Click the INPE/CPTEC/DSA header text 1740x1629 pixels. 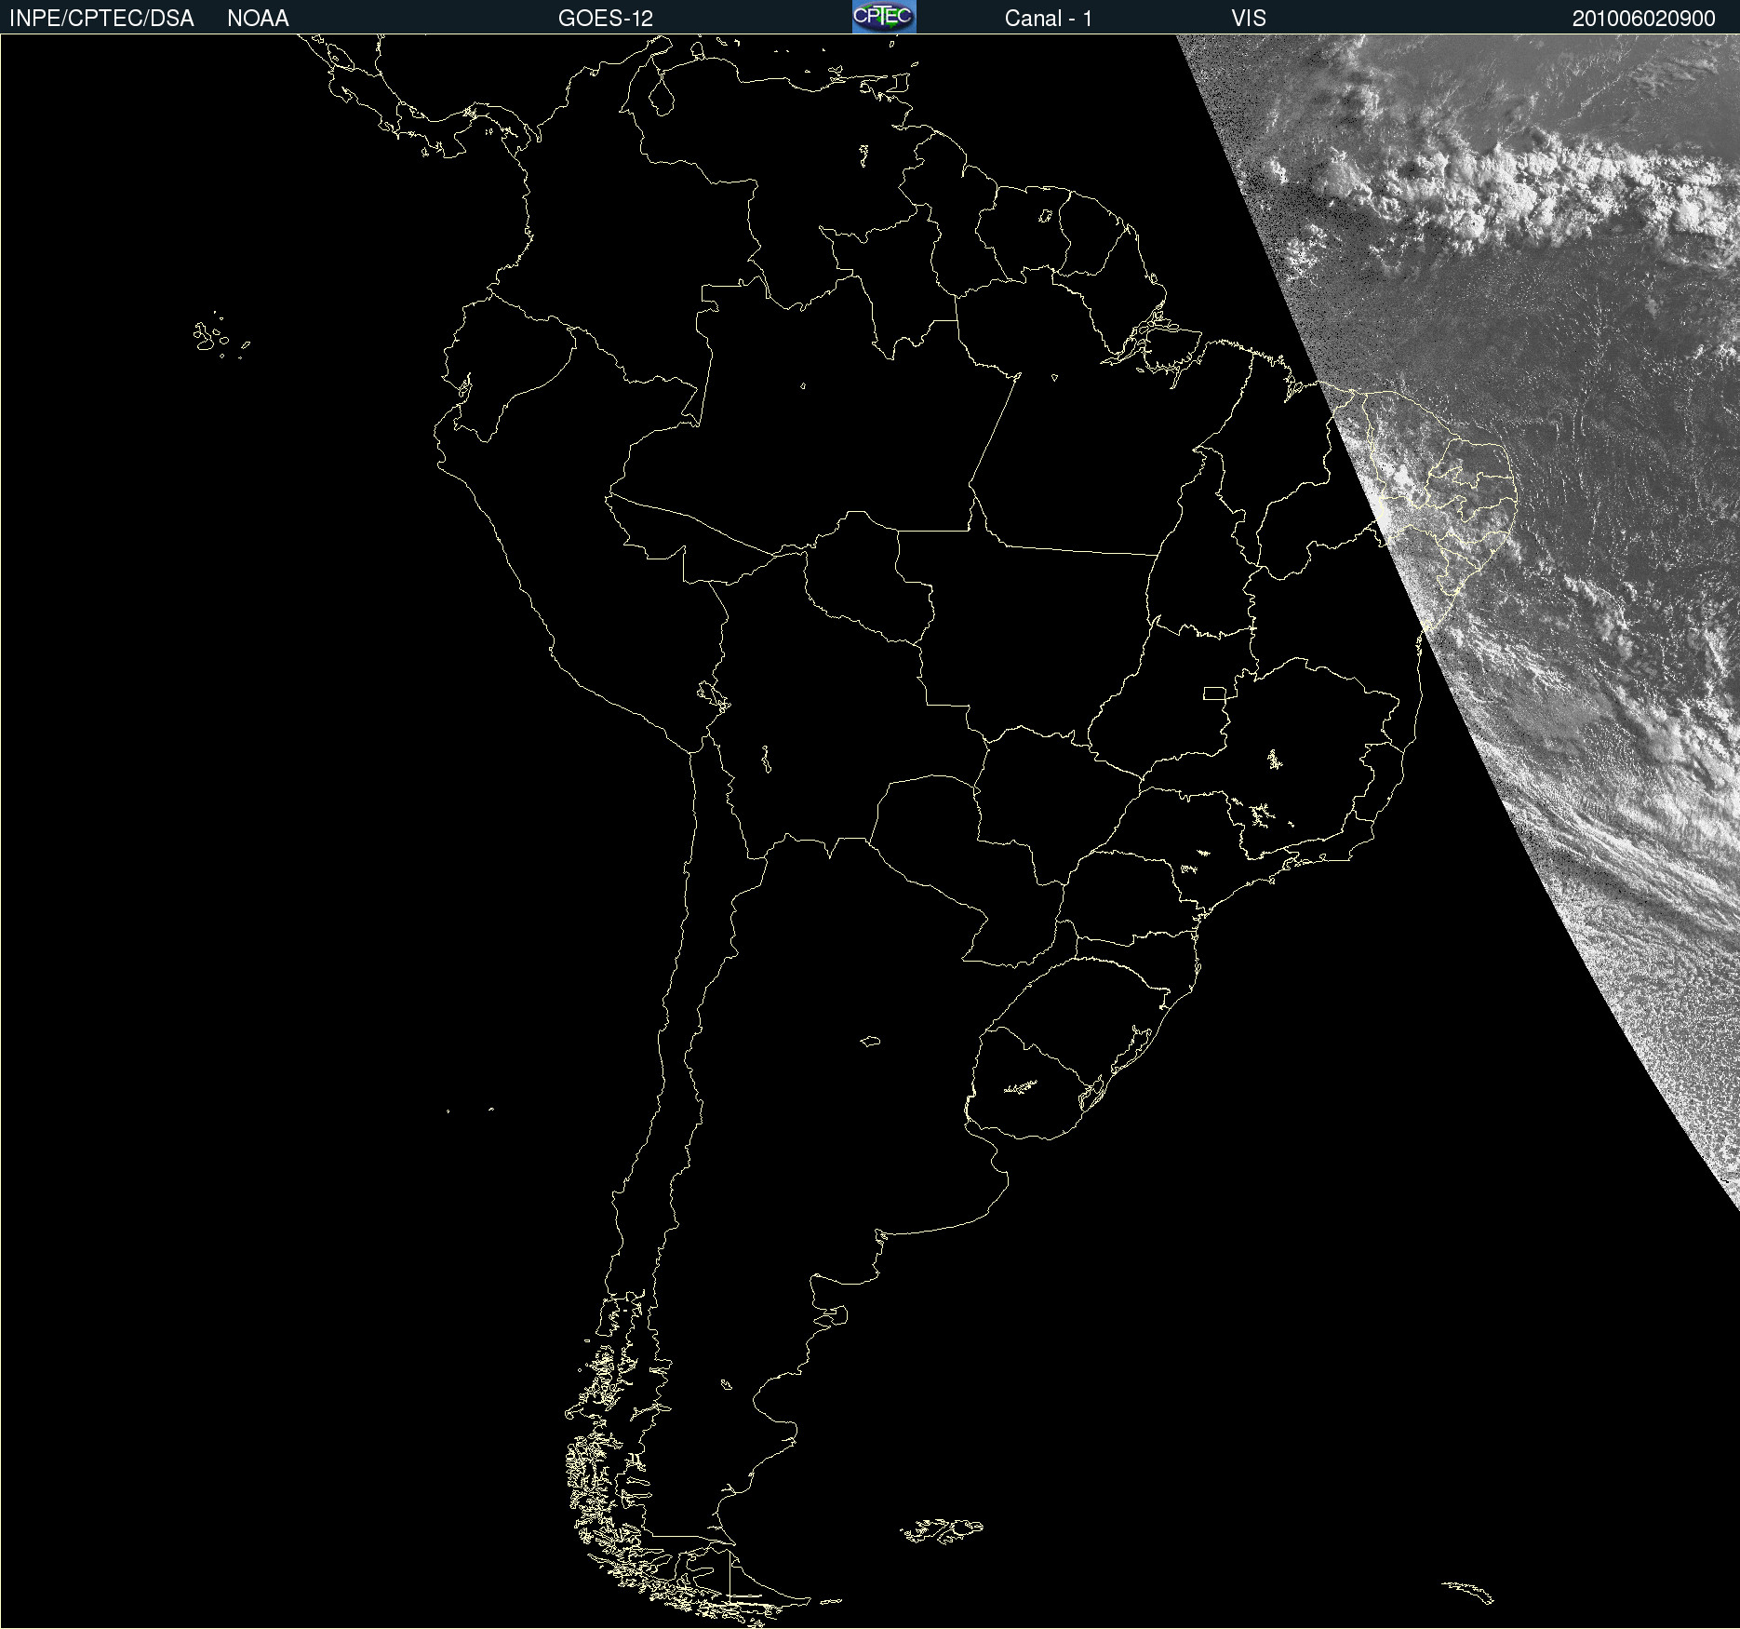101,19
